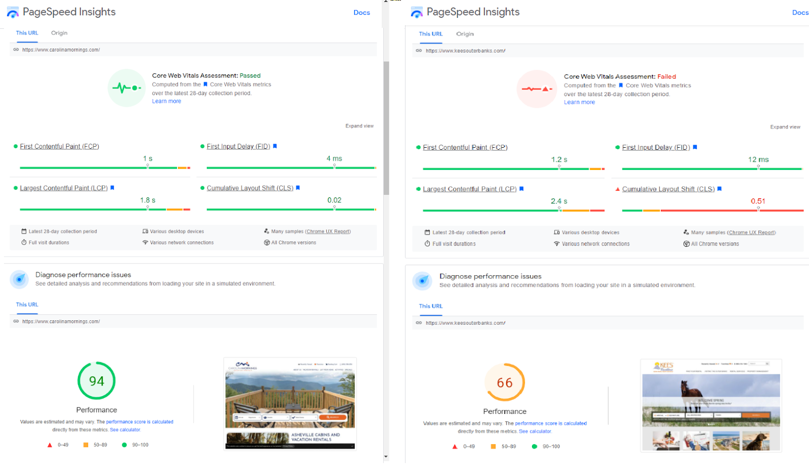The width and height of the screenshot is (809, 470).
Task: Open Kees Vacations page screenshot thumbnail
Action: [711, 405]
